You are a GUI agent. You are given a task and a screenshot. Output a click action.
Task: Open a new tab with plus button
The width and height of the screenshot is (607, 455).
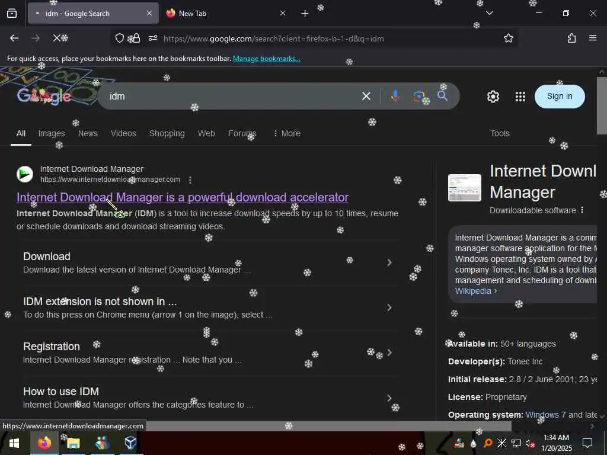click(x=305, y=14)
